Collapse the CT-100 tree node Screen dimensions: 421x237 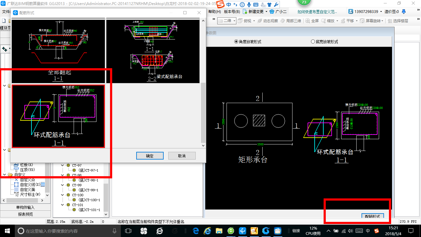tap(63, 195)
